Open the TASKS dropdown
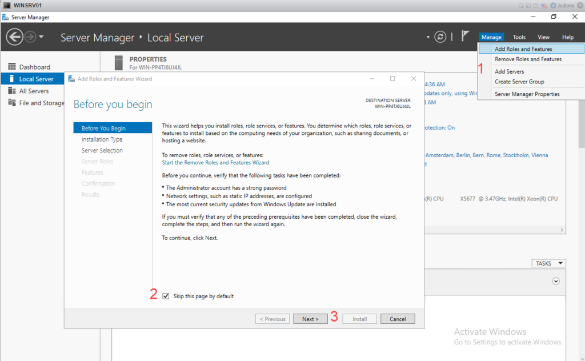The image size is (585, 361). (549, 263)
